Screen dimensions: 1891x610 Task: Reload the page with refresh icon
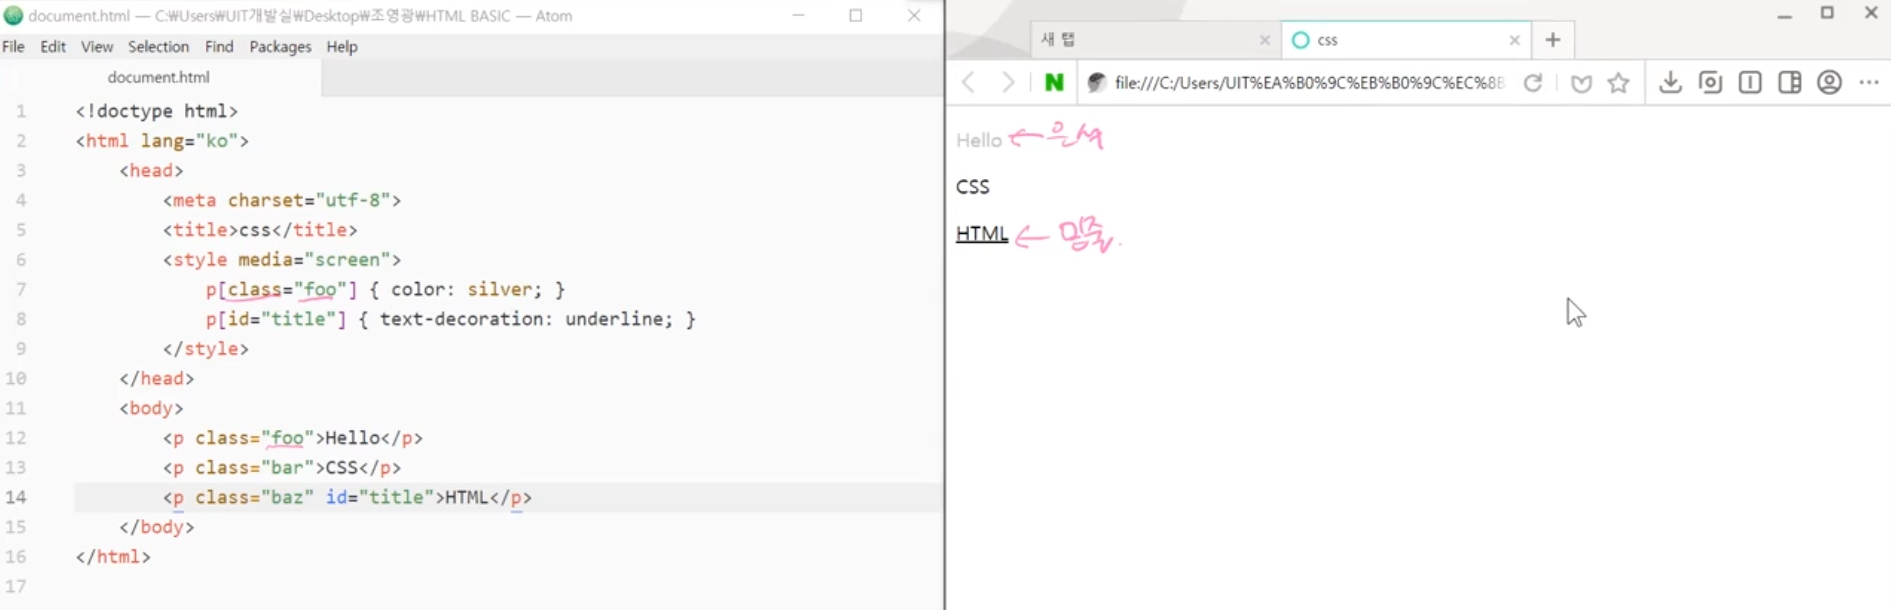click(x=1532, y=83)
